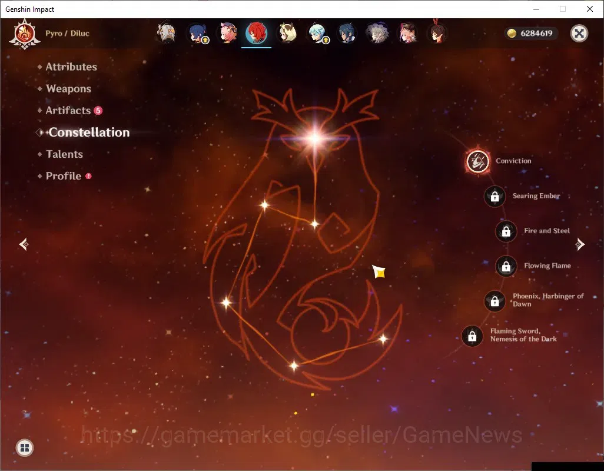This screenshot has width=604, height=471.
Task: Open the Conviction constellation node icon
Action: (478, 161)
